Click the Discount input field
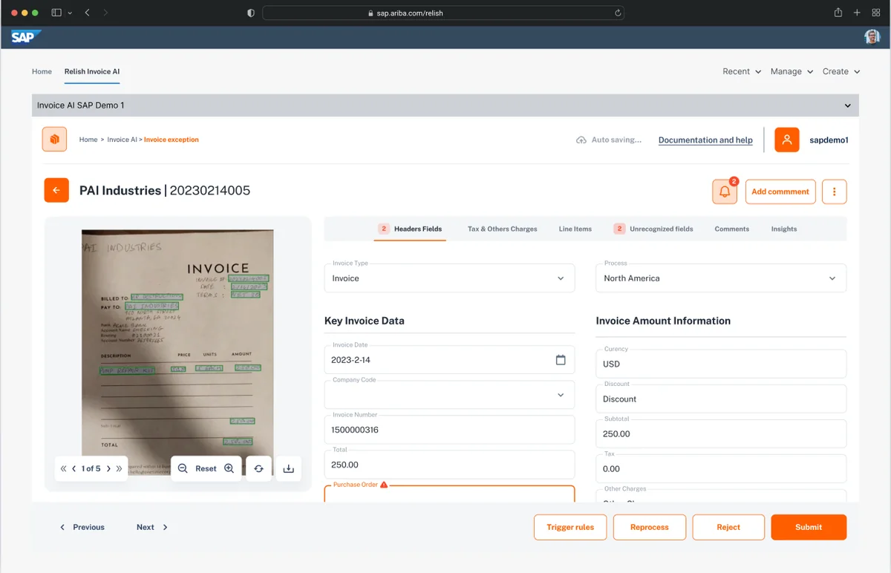891x573 pixels. click(x=721, y=399)
